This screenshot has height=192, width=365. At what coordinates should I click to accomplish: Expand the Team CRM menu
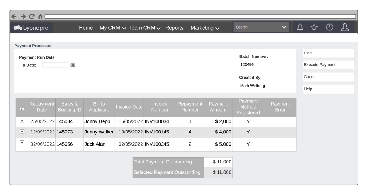click(x=145, y=28)
